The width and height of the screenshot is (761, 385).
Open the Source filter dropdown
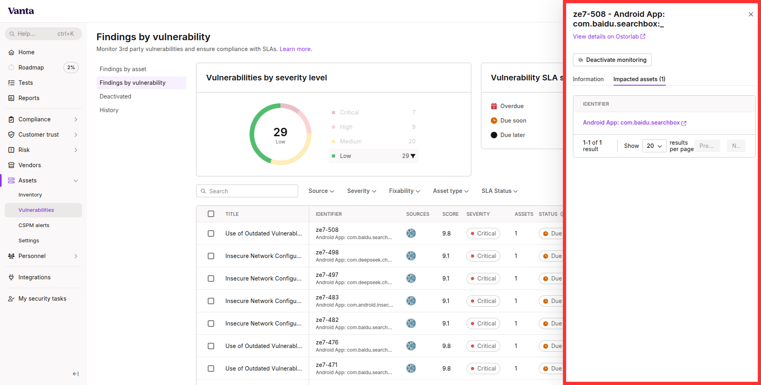pyautogui.click(x=321, y=191)
